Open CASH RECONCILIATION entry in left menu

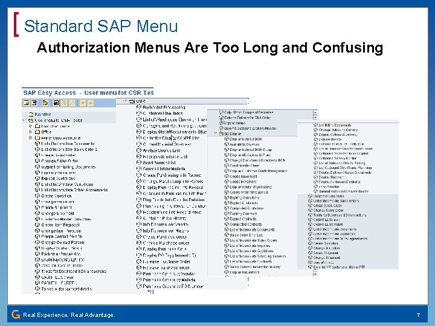63,260
